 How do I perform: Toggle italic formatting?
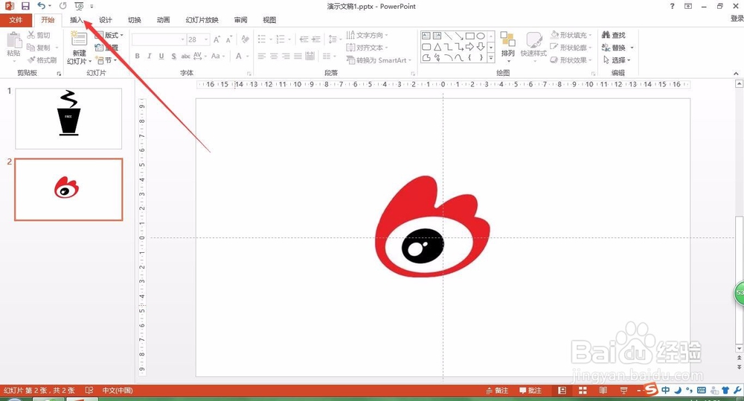click(x=150, y=56)
